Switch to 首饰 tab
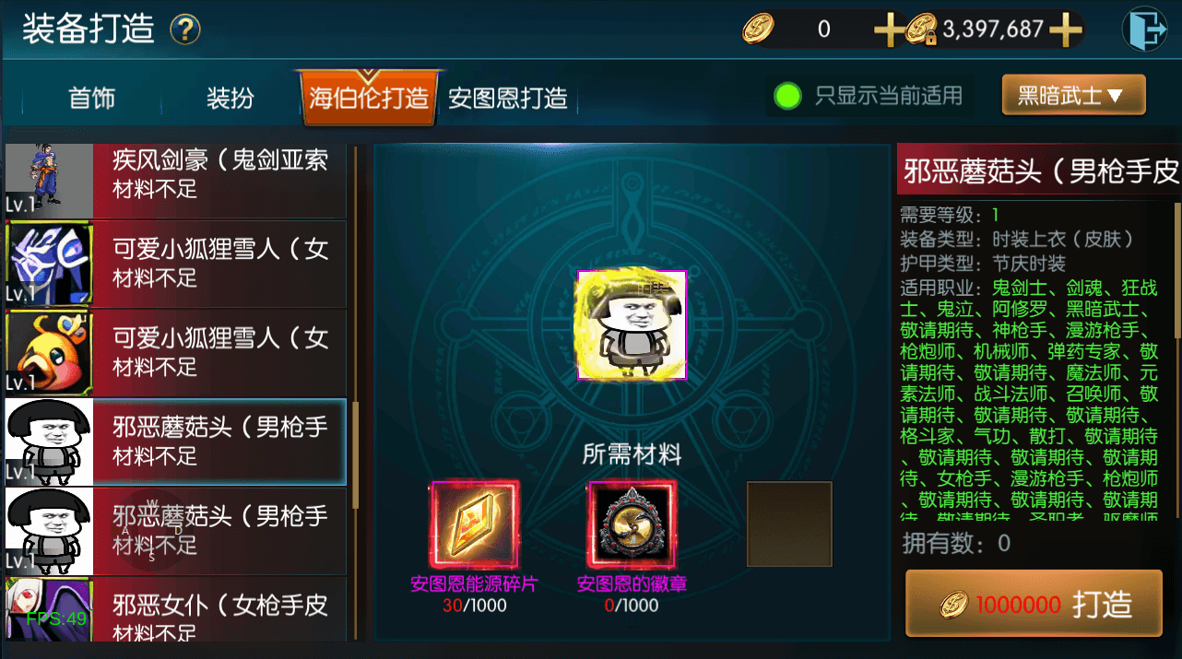Image resolution: width=1182 pixels, height=659 pixels. (92, 98)
